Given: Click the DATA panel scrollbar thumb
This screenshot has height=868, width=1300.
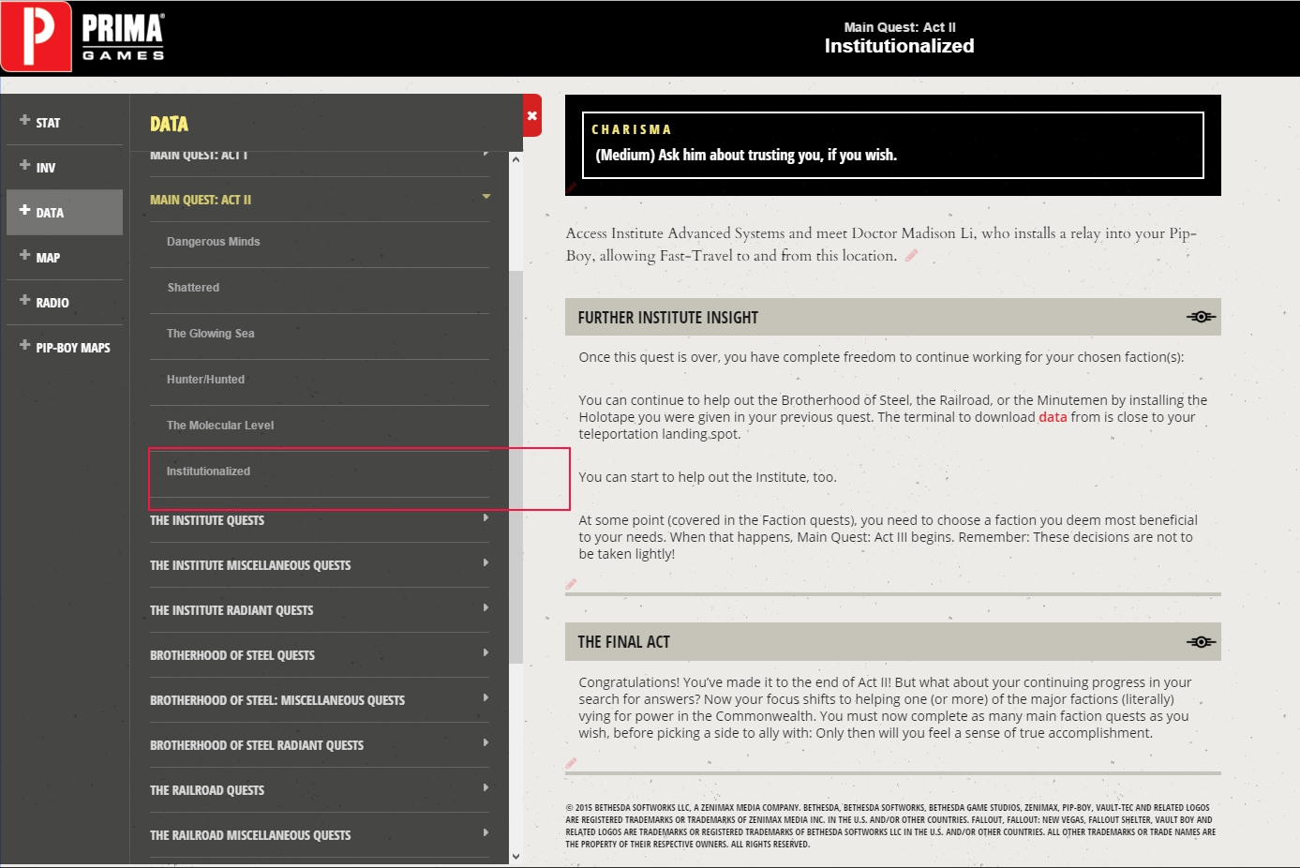Looking at the screenshot, I should 516,467.
